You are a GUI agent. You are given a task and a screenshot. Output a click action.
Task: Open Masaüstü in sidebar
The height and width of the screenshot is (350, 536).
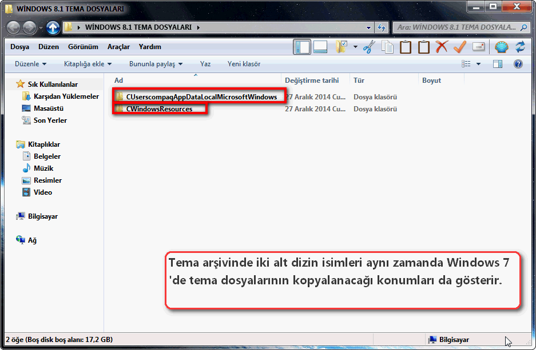tap(49, 108)
